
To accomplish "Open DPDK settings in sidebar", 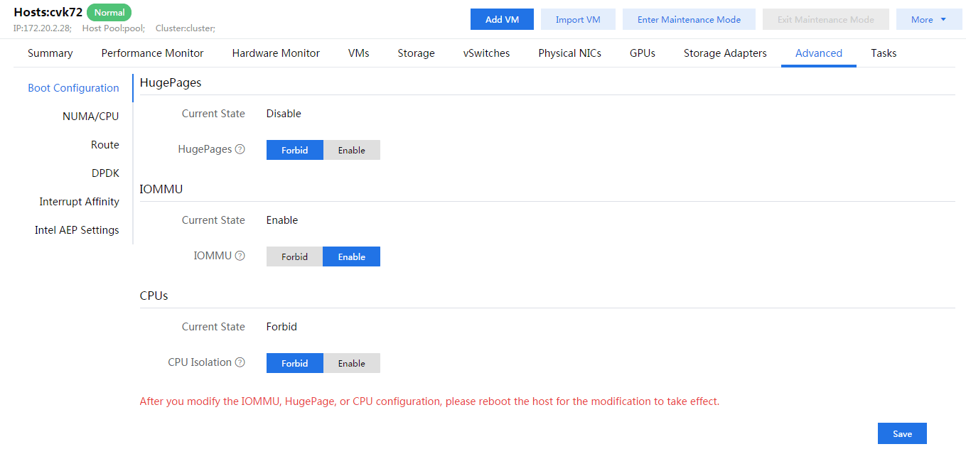I will pos(105,173).
